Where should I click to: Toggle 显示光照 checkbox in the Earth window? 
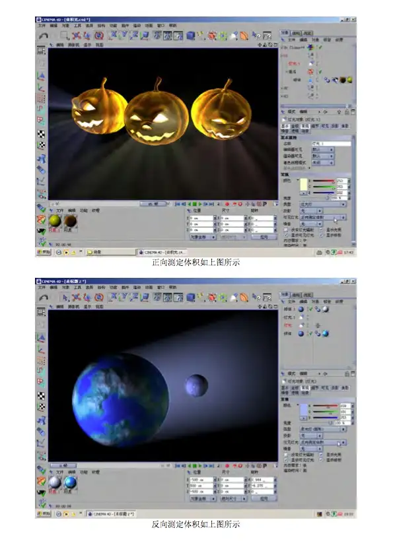[x=321, y=455]
